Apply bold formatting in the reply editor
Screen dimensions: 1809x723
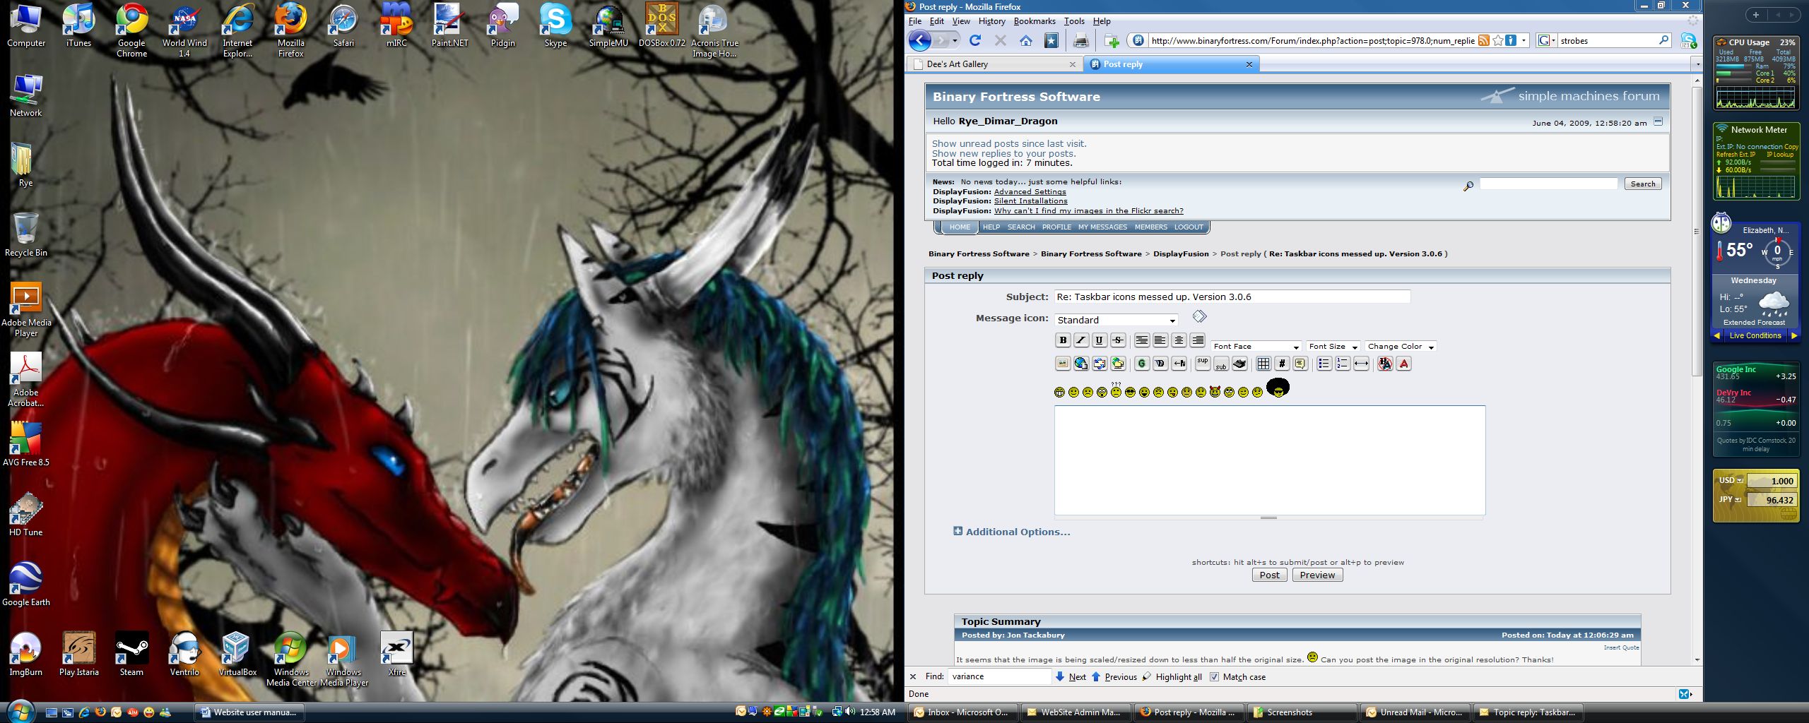(1063, 340)
